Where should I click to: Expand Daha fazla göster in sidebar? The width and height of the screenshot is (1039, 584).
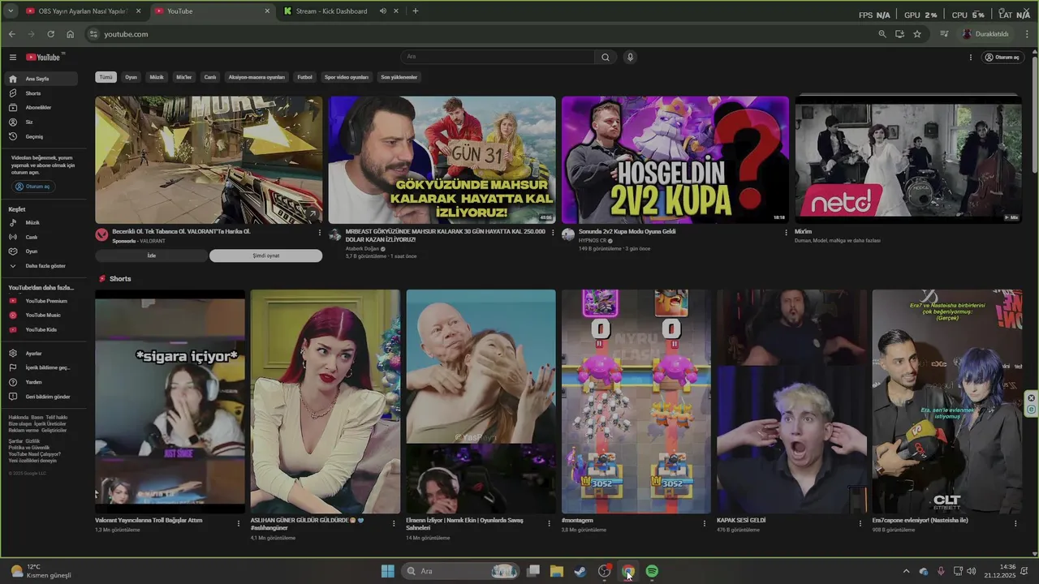point(42,265)
